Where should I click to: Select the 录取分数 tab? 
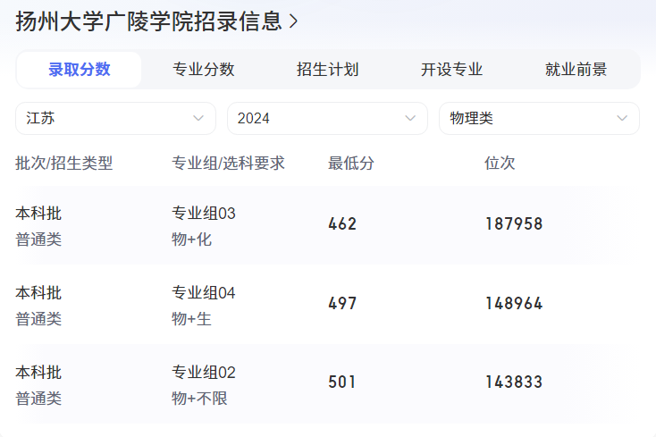(79, 70)
